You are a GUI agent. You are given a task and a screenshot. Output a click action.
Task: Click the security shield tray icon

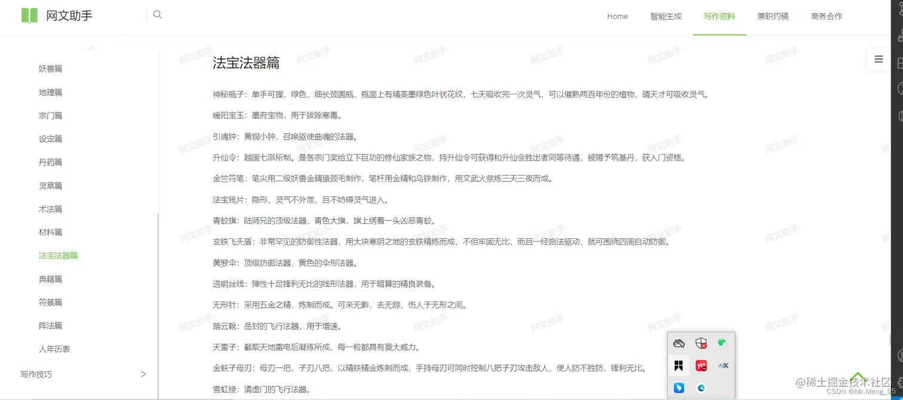click(x=701, y=343)
